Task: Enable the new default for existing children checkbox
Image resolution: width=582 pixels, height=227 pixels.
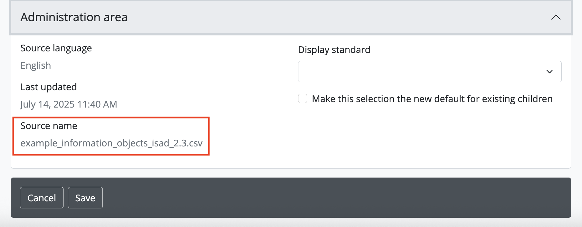Action: tap(303, 99)
